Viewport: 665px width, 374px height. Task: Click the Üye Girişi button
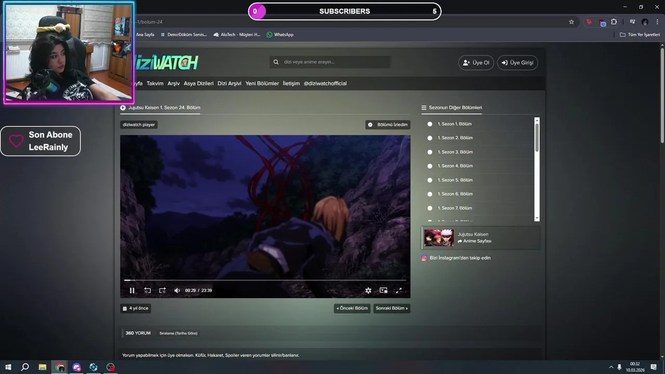pos(517,62)
